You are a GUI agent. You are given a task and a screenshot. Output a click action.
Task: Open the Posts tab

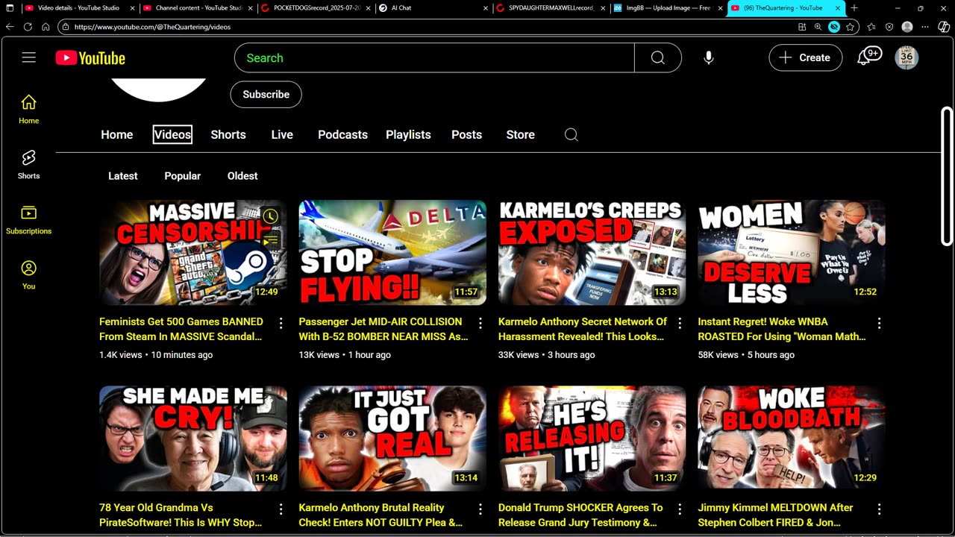(466, 134)
